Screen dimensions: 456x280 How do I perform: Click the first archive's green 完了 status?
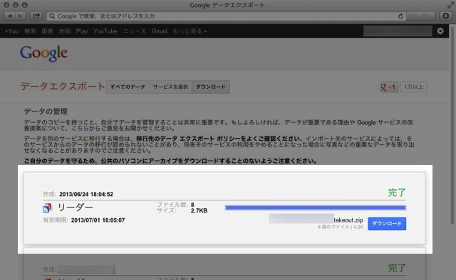tap(397, 193)
